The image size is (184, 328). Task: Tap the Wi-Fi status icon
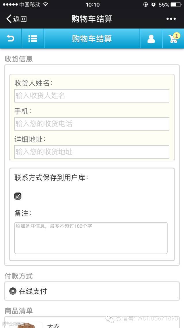(x=45, y=4)
